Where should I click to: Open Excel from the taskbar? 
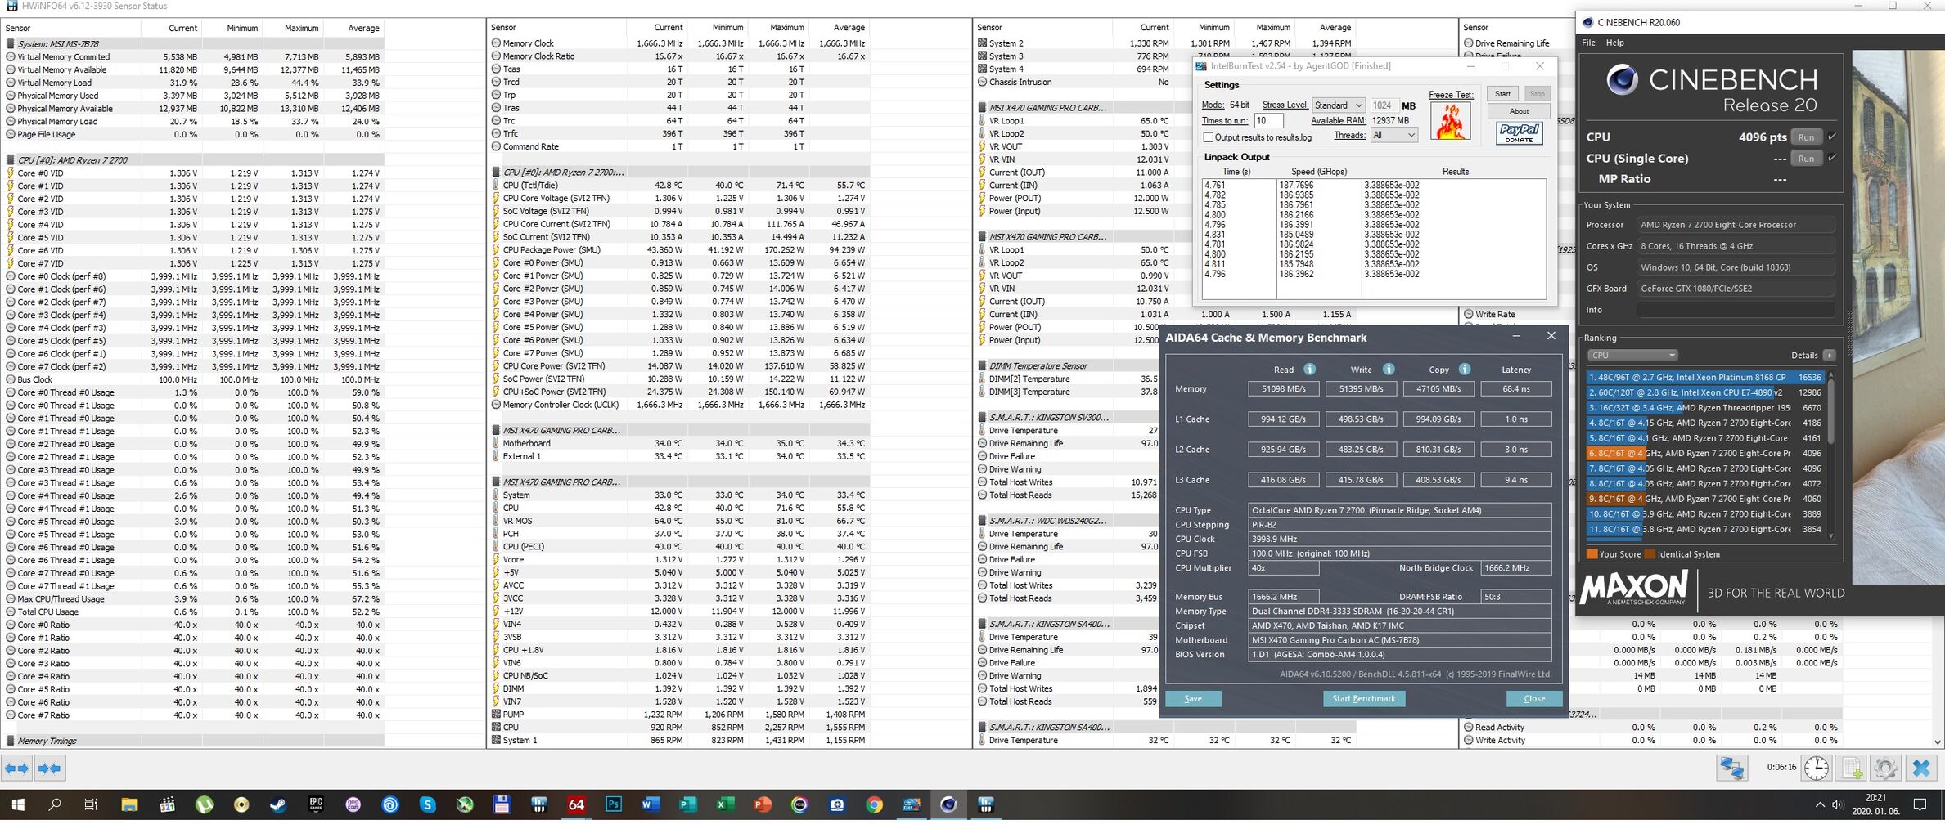point(725,804)
